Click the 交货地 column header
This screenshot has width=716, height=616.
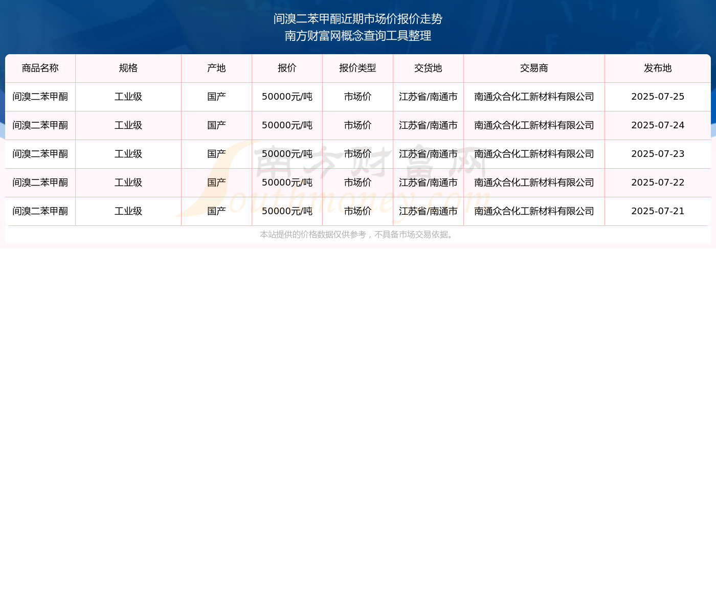(x=428, y=68)
